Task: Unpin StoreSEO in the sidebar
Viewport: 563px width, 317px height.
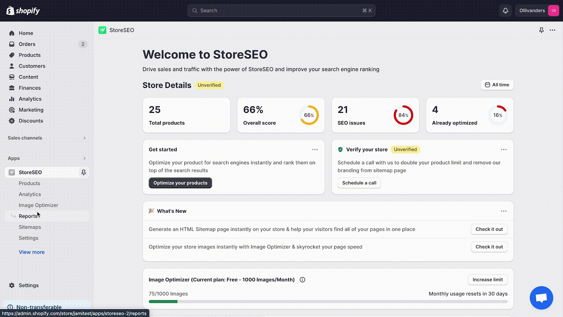Action: coord(83,172)
